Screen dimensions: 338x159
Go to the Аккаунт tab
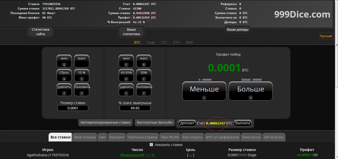(117, 137)
